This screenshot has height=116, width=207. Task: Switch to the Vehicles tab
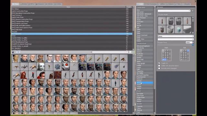49,4
